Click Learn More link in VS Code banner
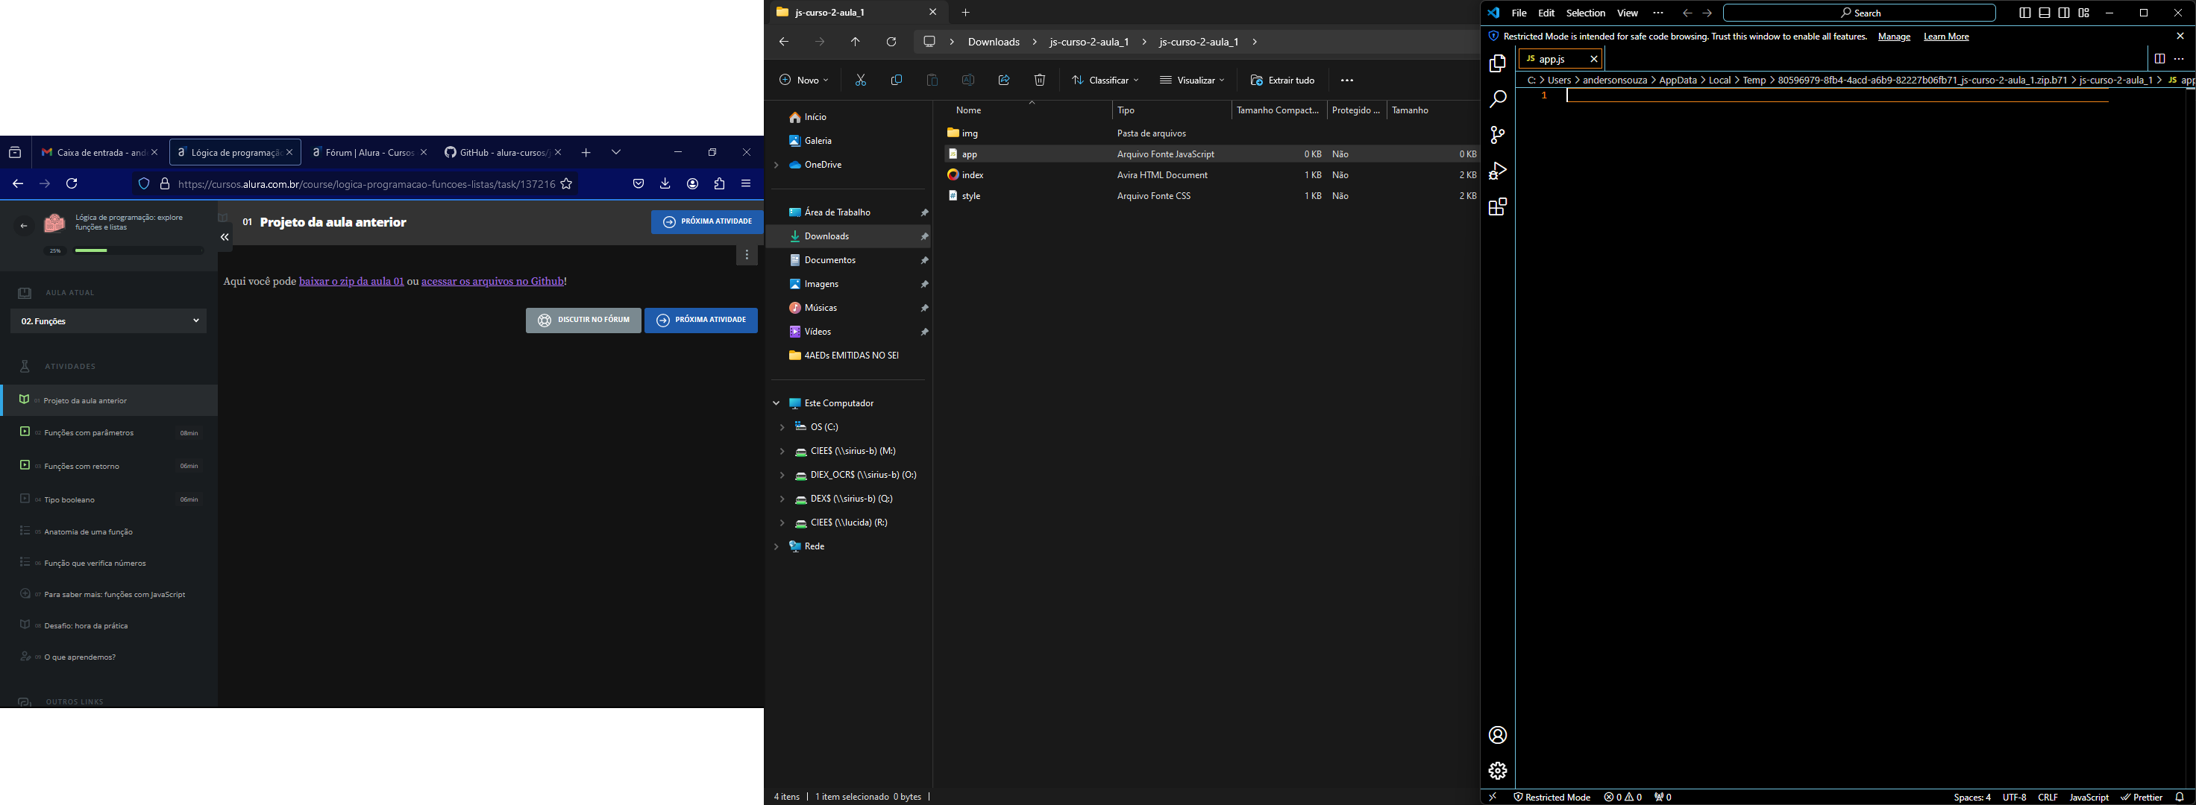This screenshot has height=805, width=2196. pos(1945,37)
